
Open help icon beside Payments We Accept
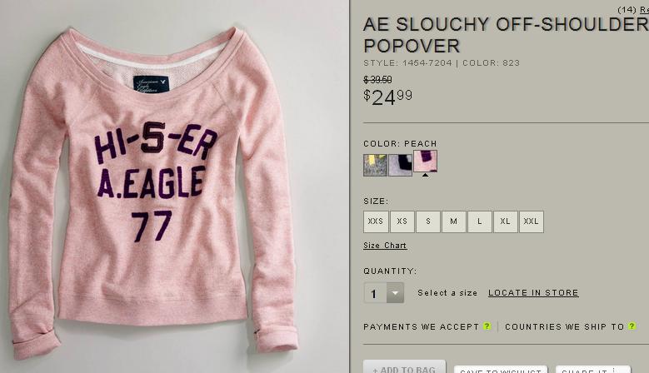[x=487, y=326]
